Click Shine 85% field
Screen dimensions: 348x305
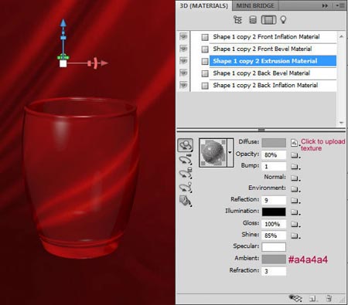pyautogui.click(x=274, y=236)
